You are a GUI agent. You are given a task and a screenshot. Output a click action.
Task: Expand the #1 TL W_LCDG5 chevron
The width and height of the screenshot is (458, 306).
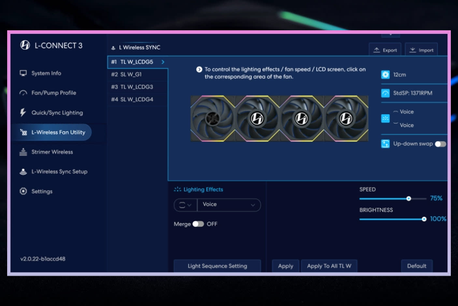pyautogui.click(x=163, y=62)
